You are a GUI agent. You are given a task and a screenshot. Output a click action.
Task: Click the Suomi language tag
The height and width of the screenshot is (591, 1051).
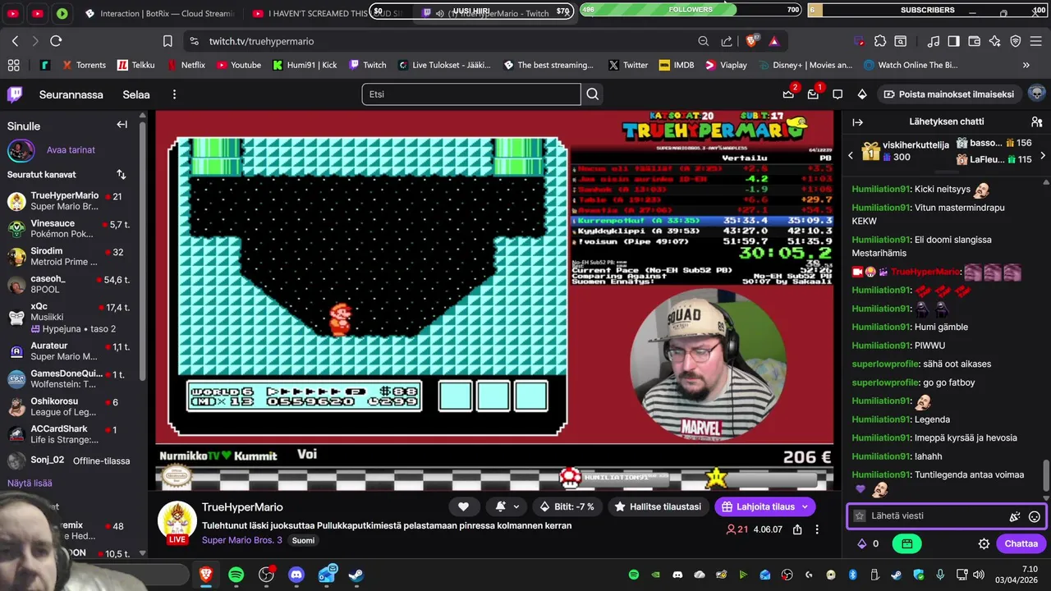303,540
